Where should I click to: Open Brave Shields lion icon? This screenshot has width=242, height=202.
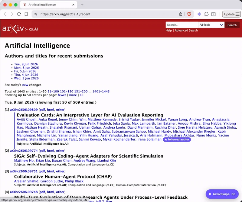pos(189,14)
